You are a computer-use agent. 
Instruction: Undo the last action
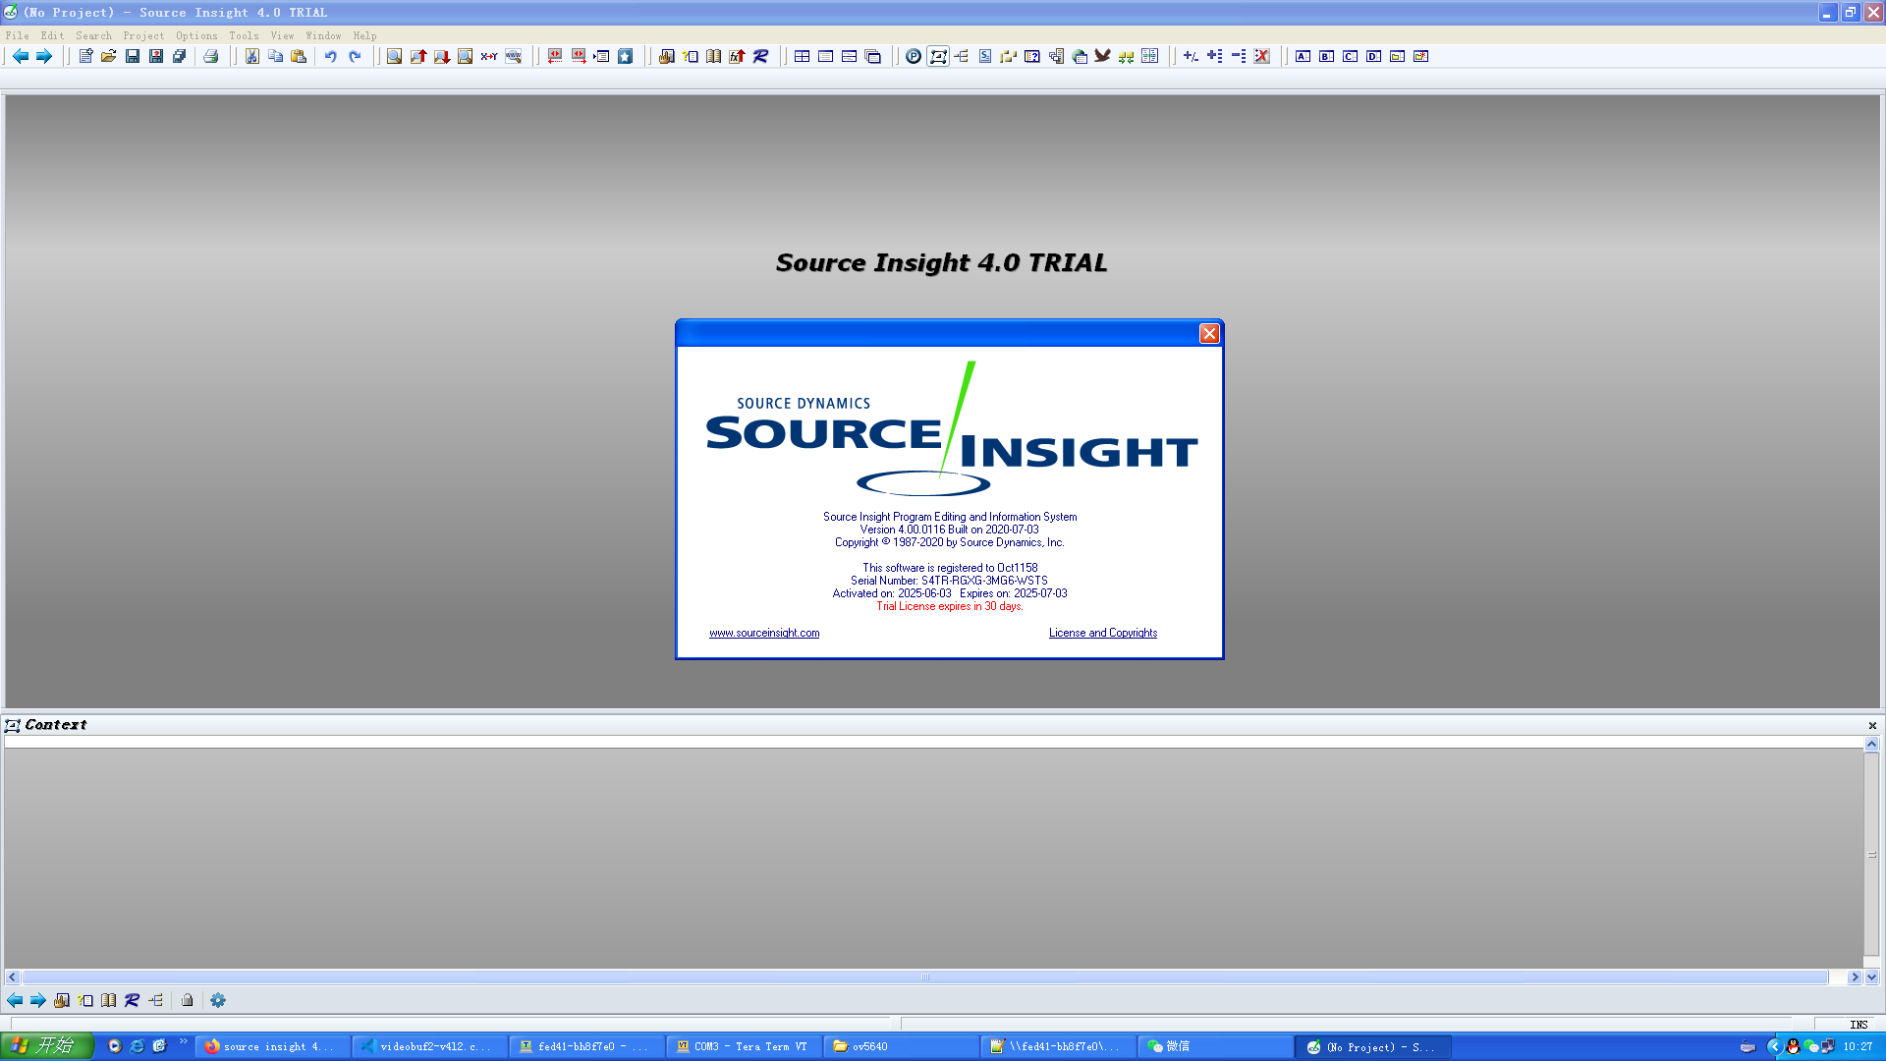point(331,56)
